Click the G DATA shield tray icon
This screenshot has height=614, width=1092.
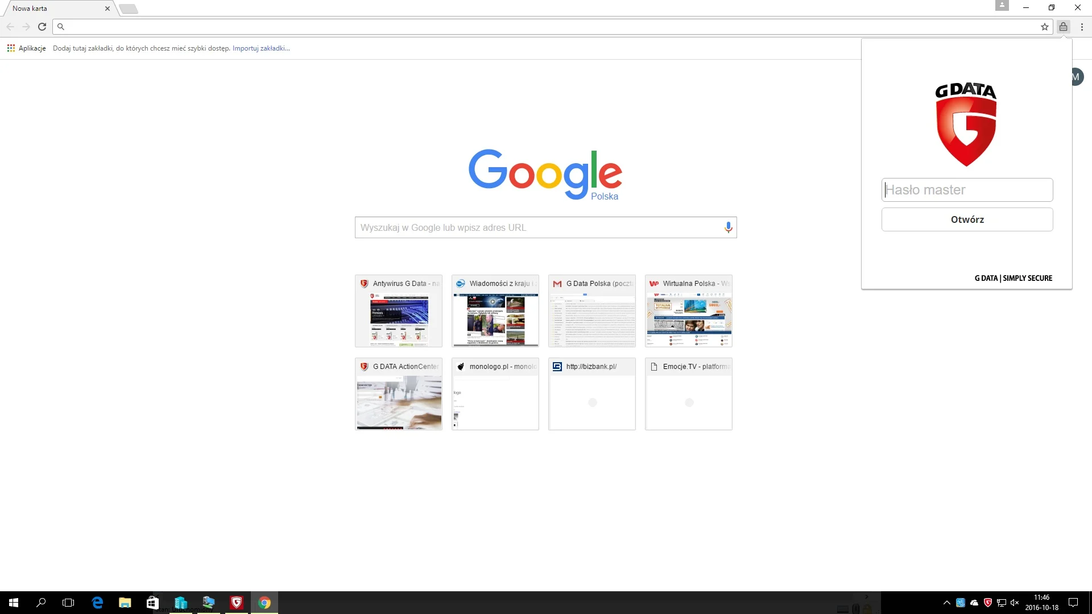point(988,603)
